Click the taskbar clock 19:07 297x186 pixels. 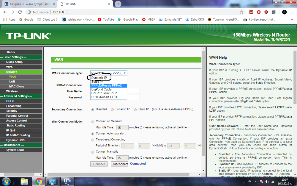[x=285, y=180]
